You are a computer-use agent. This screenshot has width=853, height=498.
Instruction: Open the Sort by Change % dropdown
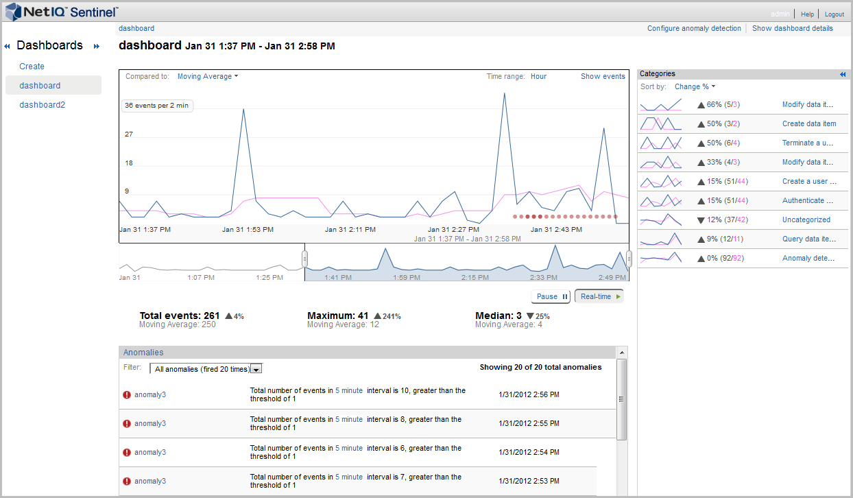[695, 86]
